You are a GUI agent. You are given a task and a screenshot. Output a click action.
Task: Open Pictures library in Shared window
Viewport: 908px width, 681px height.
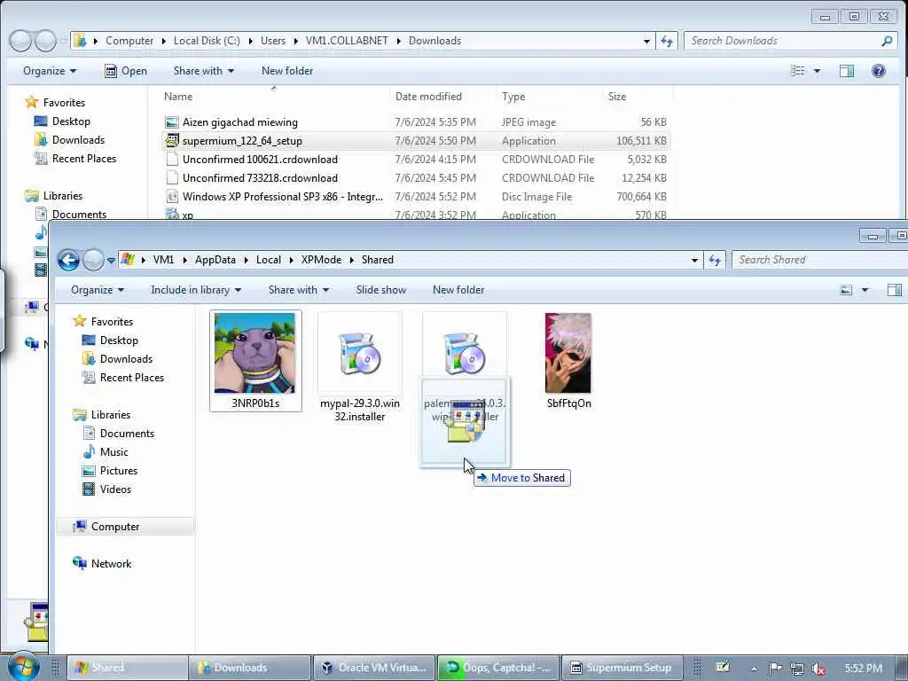pyautogui.click(x=110, y=470)
